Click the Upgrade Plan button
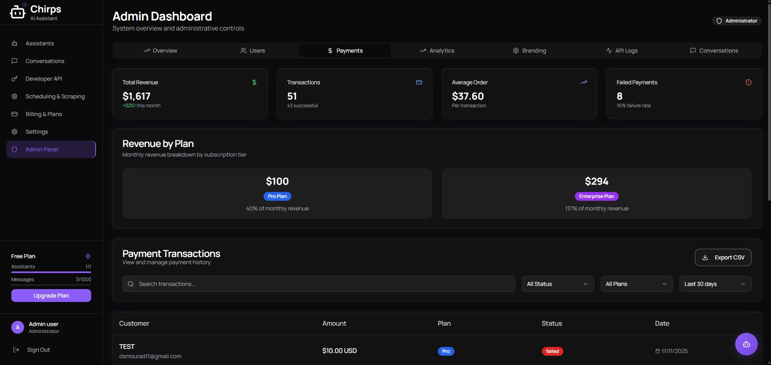The height and width of the screenshot is (365, 771). tap(51, 296)
